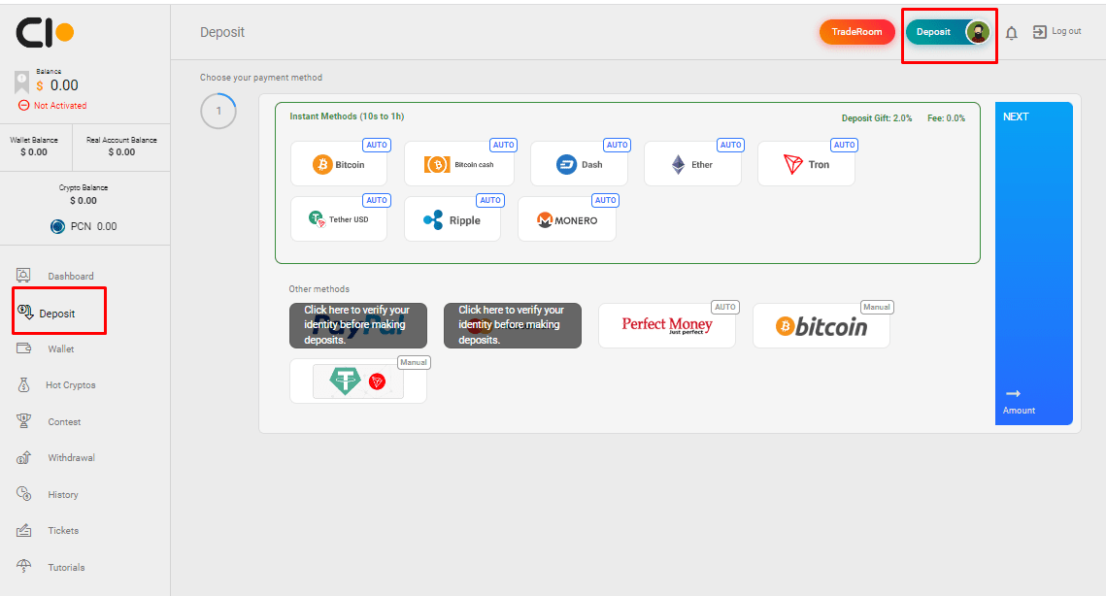Open Deposit in sidebar menu
Viewport: 1106px width, 596px height.
point(57,314)
